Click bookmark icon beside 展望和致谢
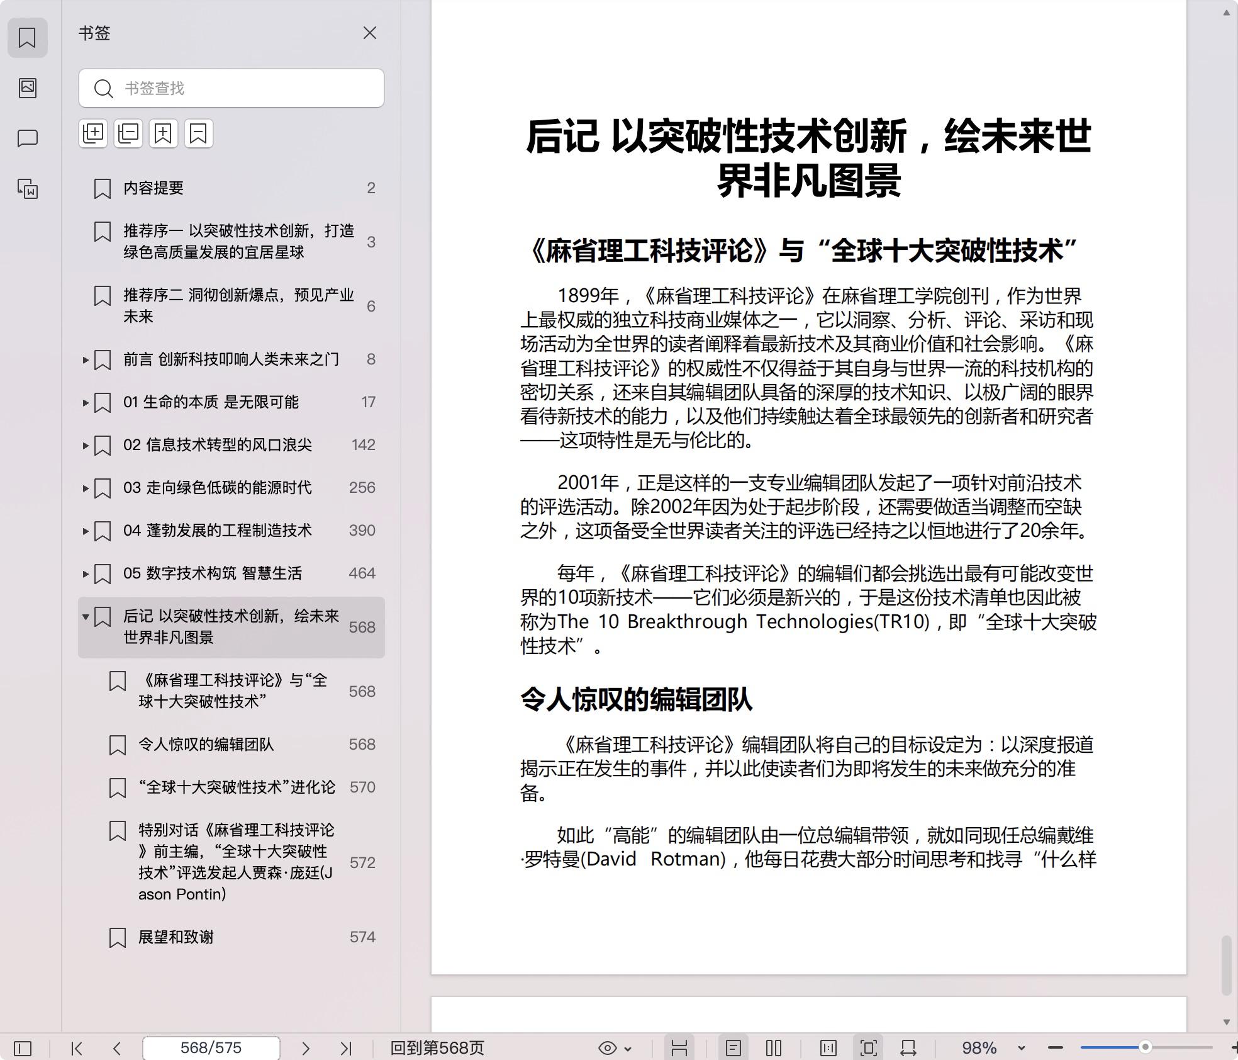 118,937
